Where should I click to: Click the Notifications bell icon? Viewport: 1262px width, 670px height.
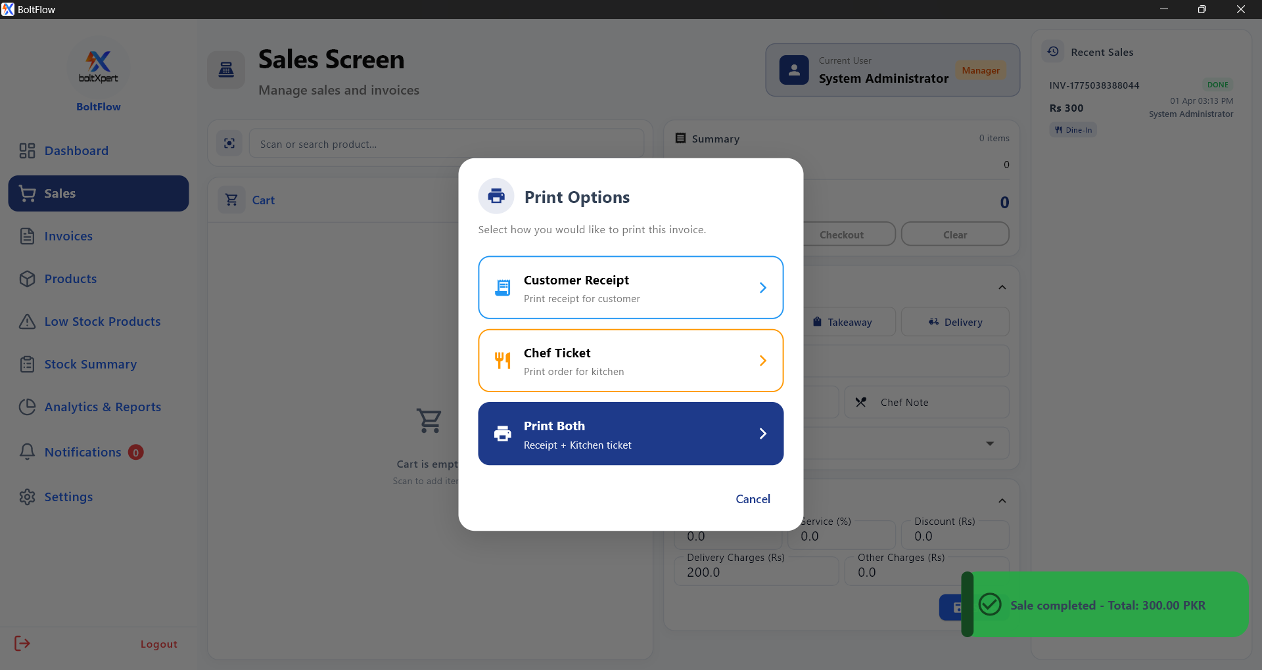point(27,452)
